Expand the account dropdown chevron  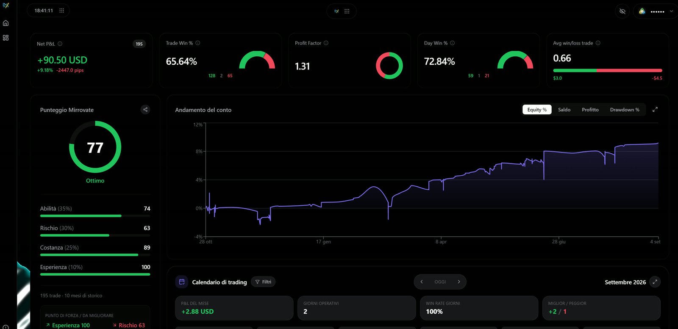tap(671, 11)
